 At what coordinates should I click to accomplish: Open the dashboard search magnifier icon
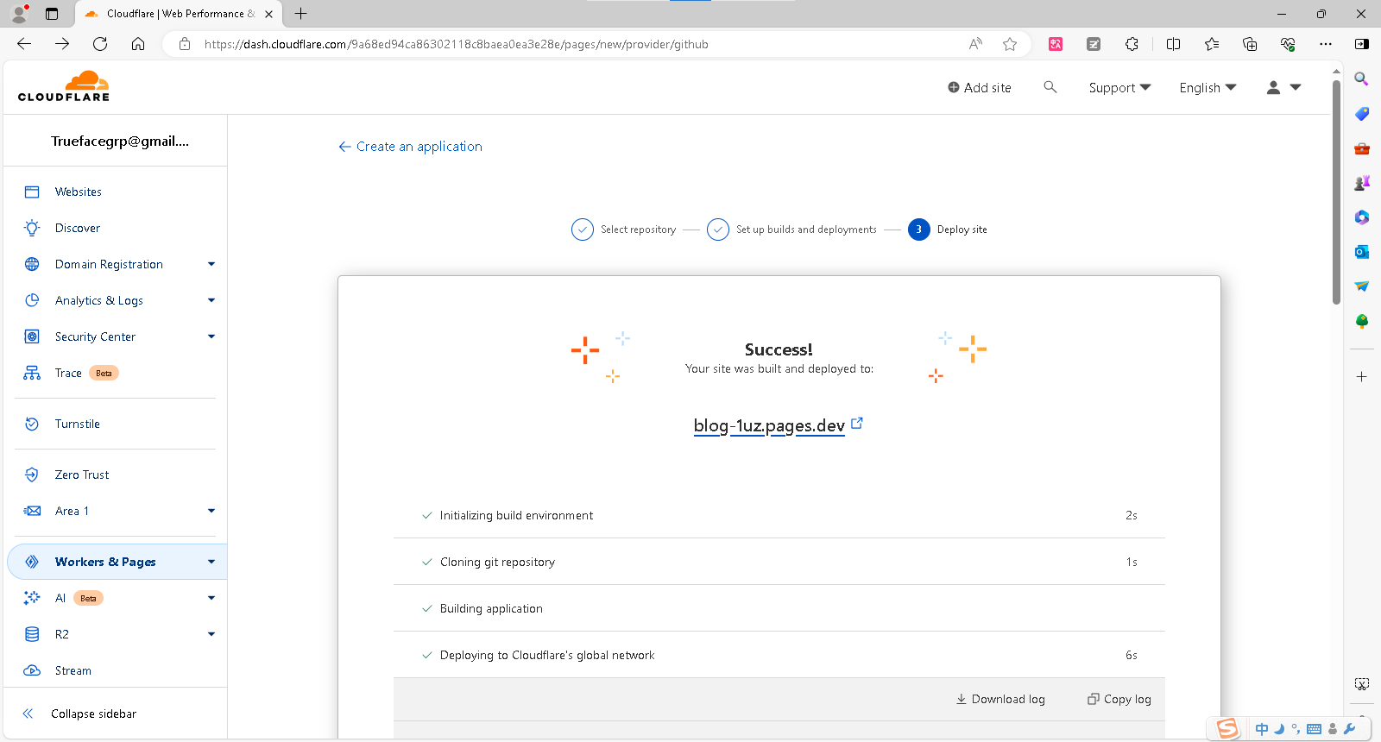pyautogui.click(x=1050, y=87)
